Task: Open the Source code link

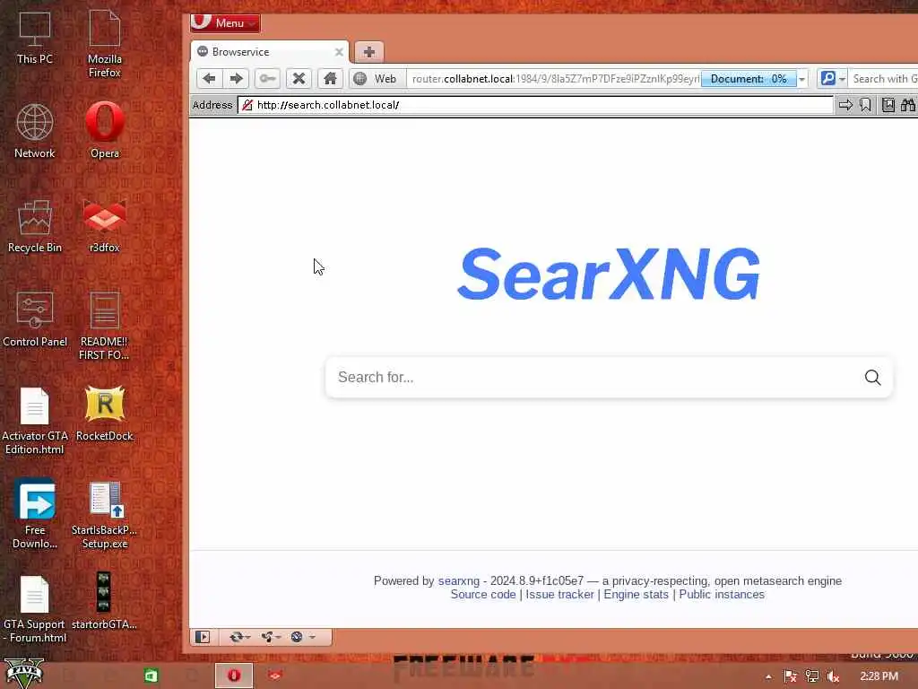Action: [483, 594]
